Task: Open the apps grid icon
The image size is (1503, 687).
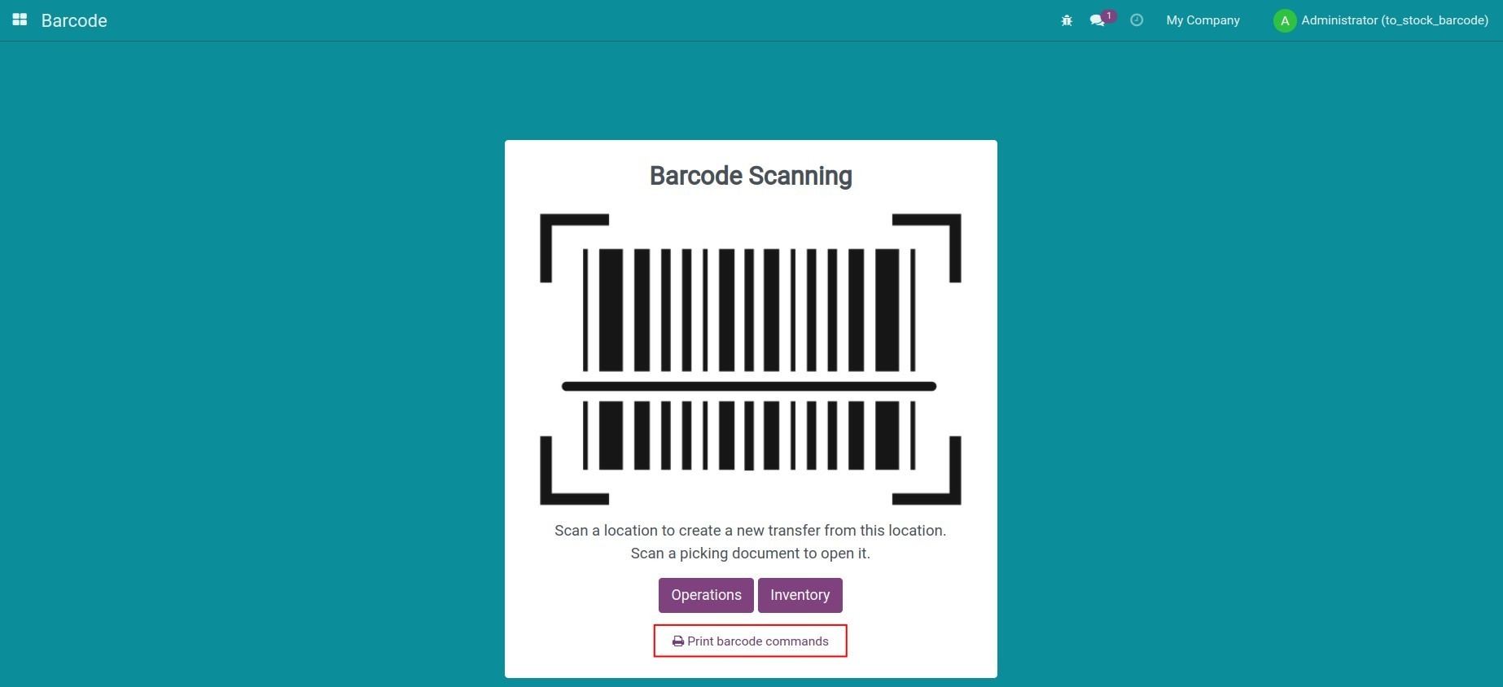Action: [19, 19]
